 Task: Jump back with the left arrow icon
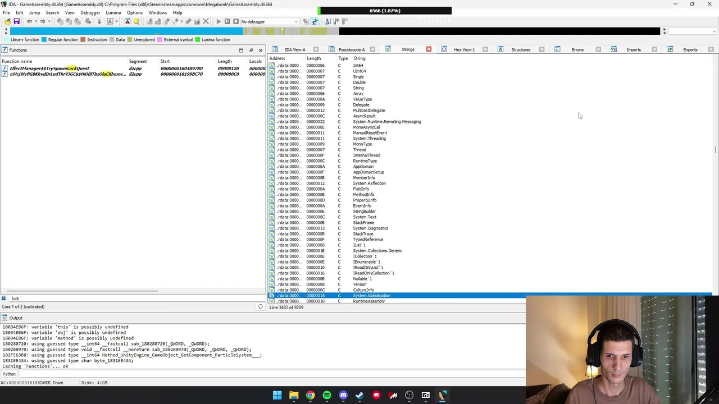click(29, 21)
